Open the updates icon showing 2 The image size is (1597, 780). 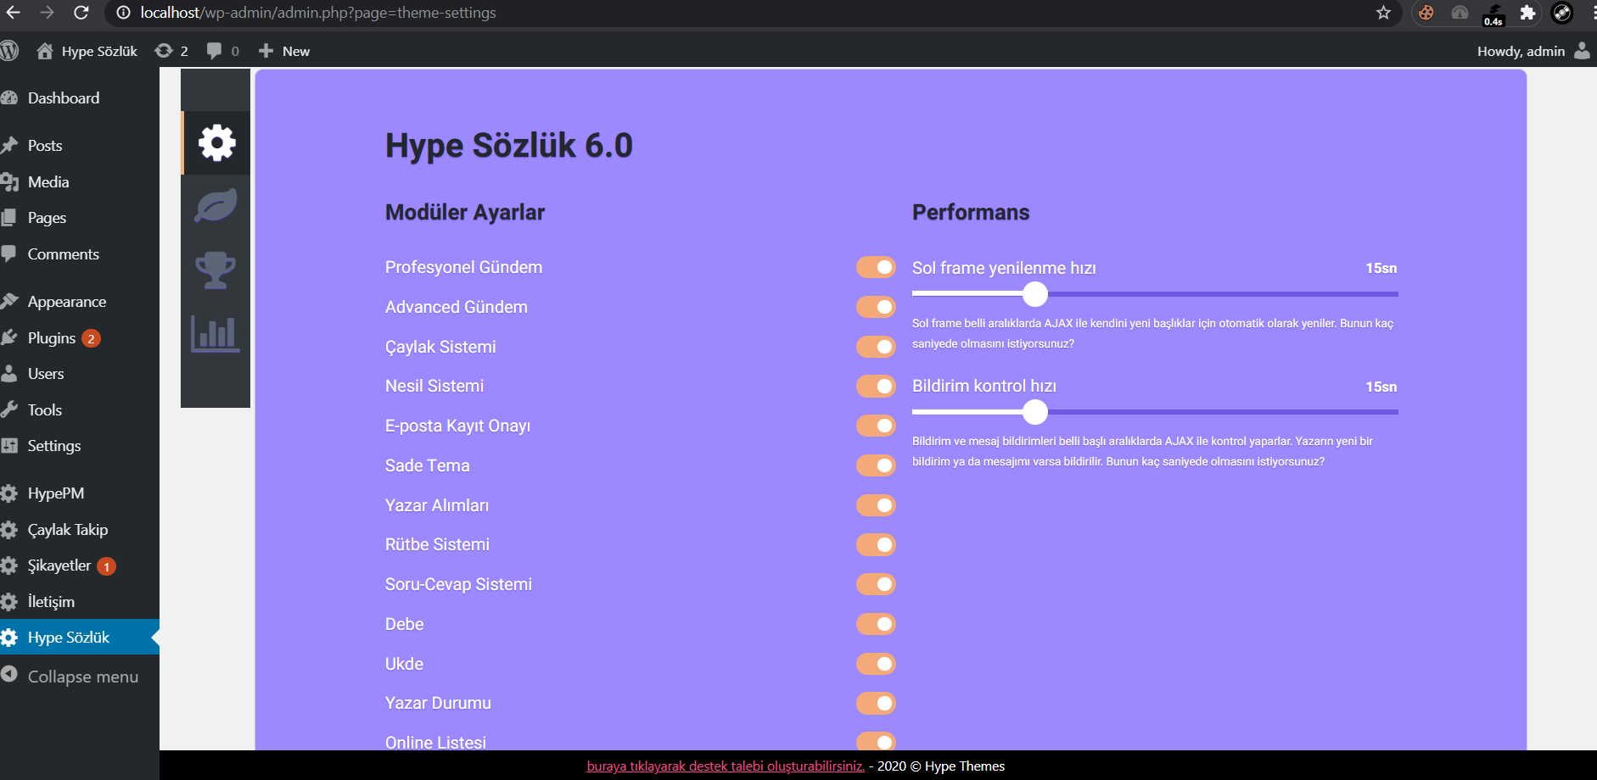pos(171,51)
